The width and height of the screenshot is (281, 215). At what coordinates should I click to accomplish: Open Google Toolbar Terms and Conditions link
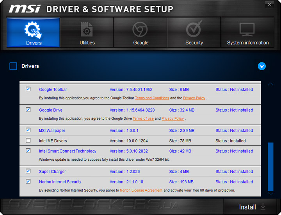click(x=152, y=98)
